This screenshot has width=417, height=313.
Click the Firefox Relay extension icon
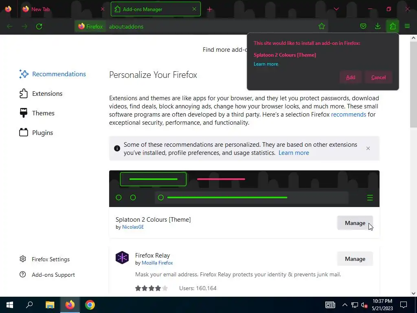(122, 258)
